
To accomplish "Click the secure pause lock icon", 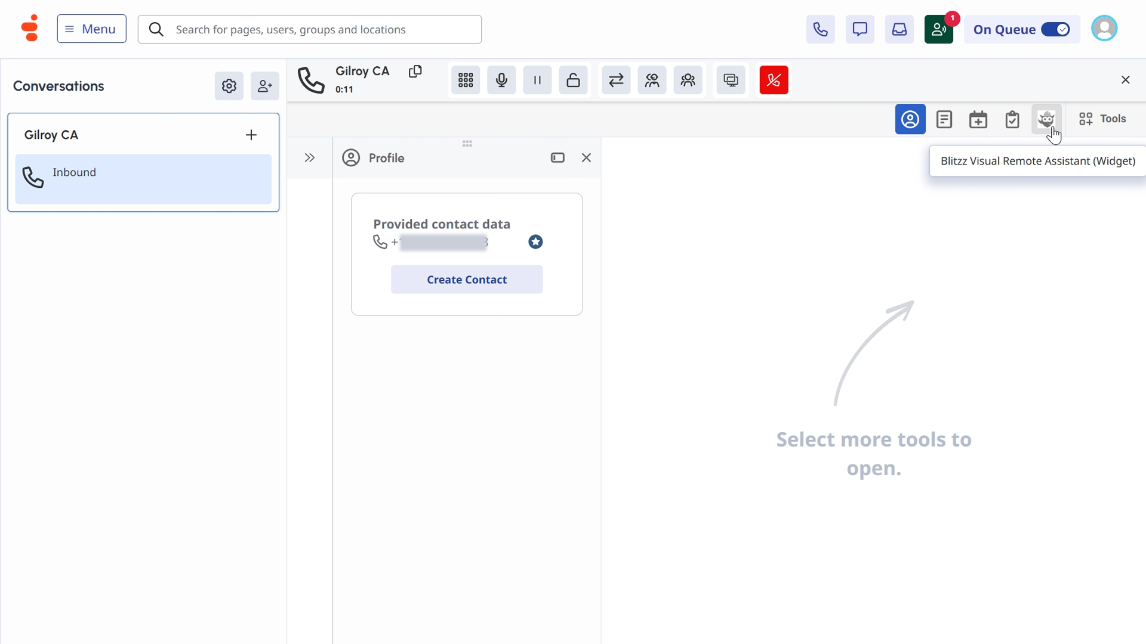I will 573,80.
